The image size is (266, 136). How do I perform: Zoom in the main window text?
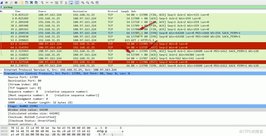point(82,3)
